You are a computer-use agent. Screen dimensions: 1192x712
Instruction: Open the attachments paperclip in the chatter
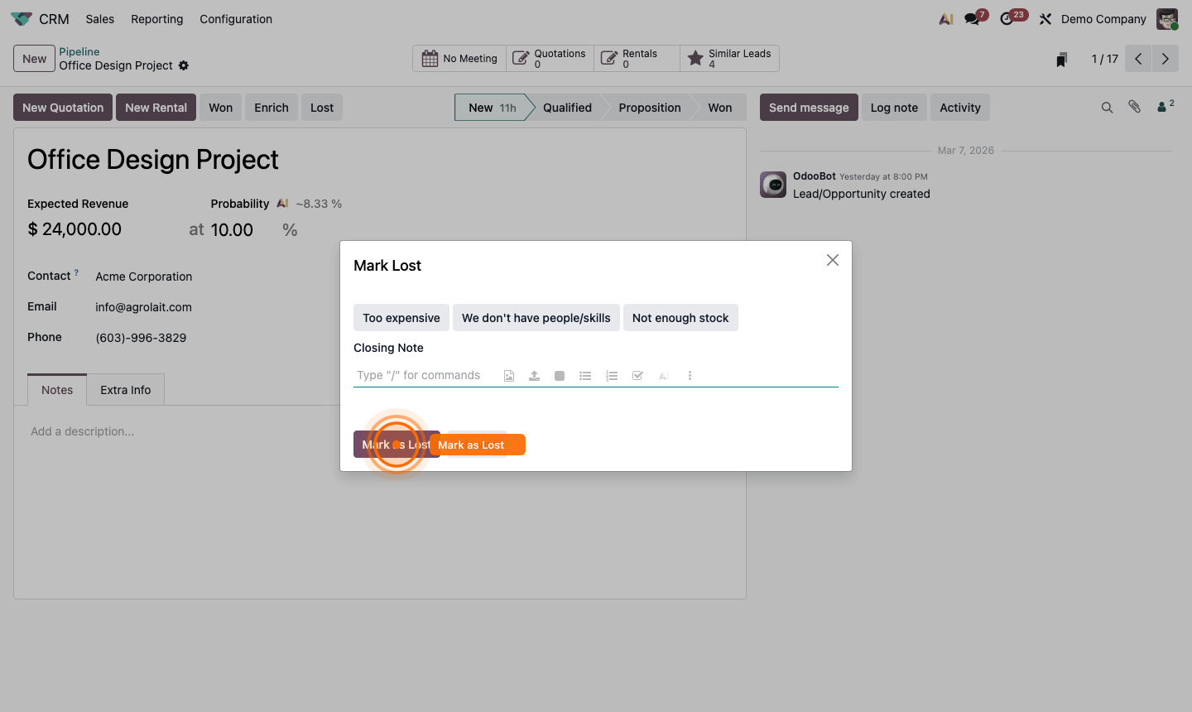point(1134,107)
